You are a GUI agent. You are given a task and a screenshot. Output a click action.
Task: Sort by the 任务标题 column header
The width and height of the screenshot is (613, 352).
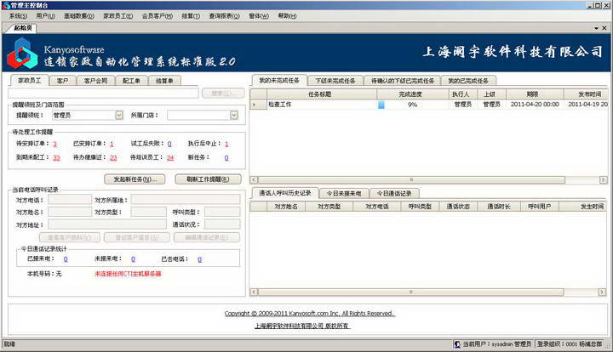(321, 94)
